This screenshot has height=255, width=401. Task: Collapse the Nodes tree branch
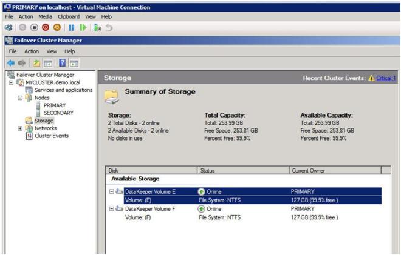tap(21, 98)
